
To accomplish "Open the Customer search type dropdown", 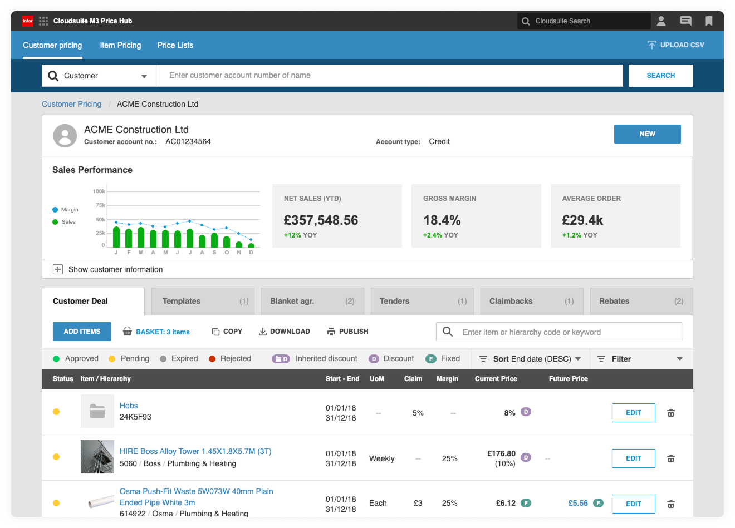I will coord(99,76).
